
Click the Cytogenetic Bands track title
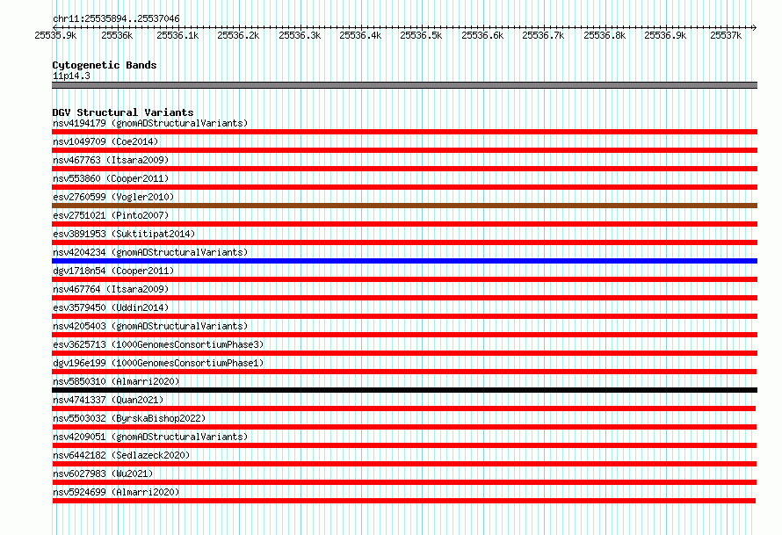(x=105, y=65)
